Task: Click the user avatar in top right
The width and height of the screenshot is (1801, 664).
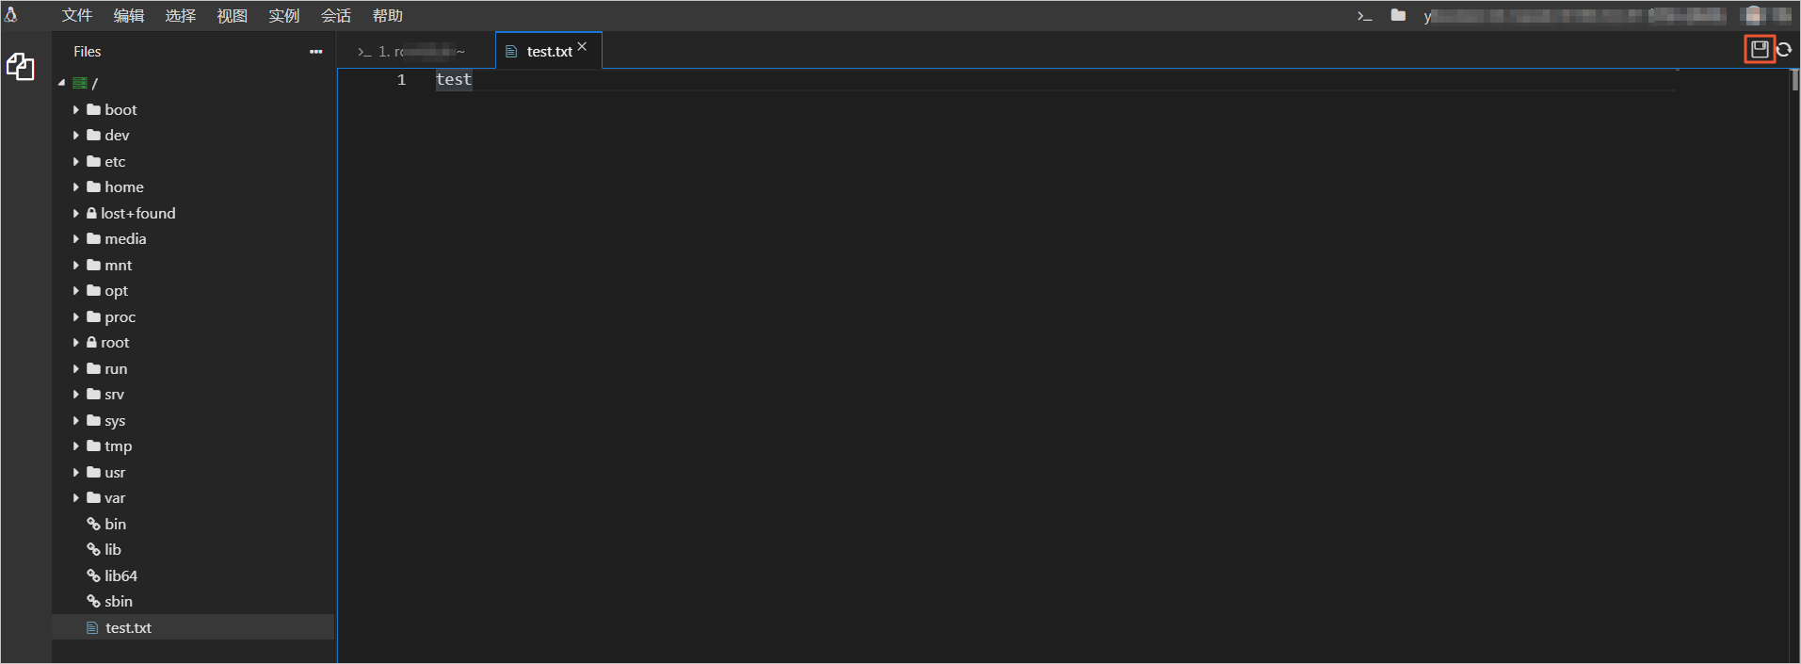Action: pos(1753,16)
